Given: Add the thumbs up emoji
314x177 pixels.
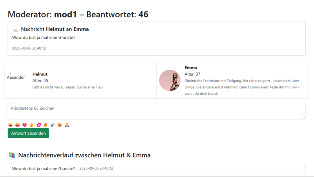Looking at the screenshot, I should [x=32, y=125].
